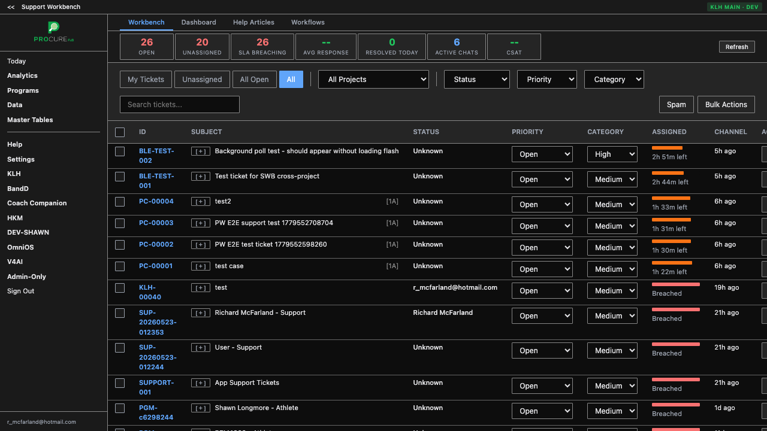Select the Workbench tab
This screenshot has height=431, width=767.
click(146, 22)
